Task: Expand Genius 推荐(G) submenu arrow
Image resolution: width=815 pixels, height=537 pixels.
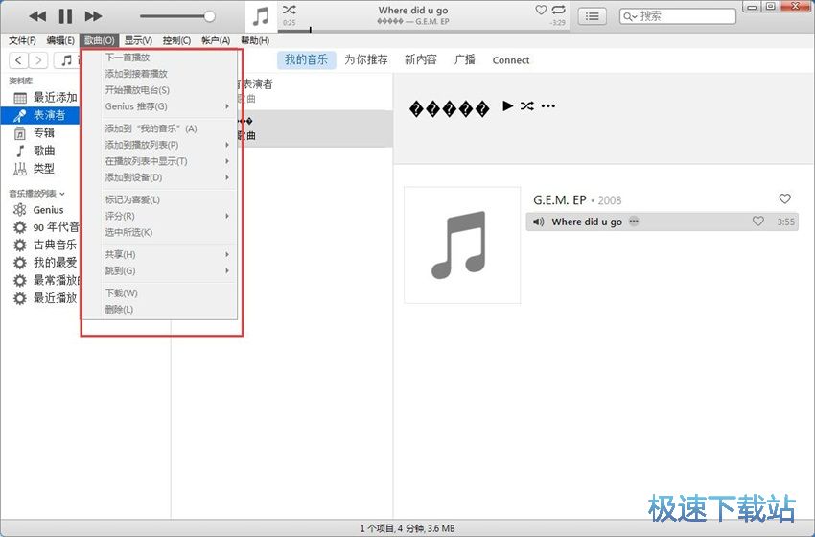Action: tap(227, 106)
